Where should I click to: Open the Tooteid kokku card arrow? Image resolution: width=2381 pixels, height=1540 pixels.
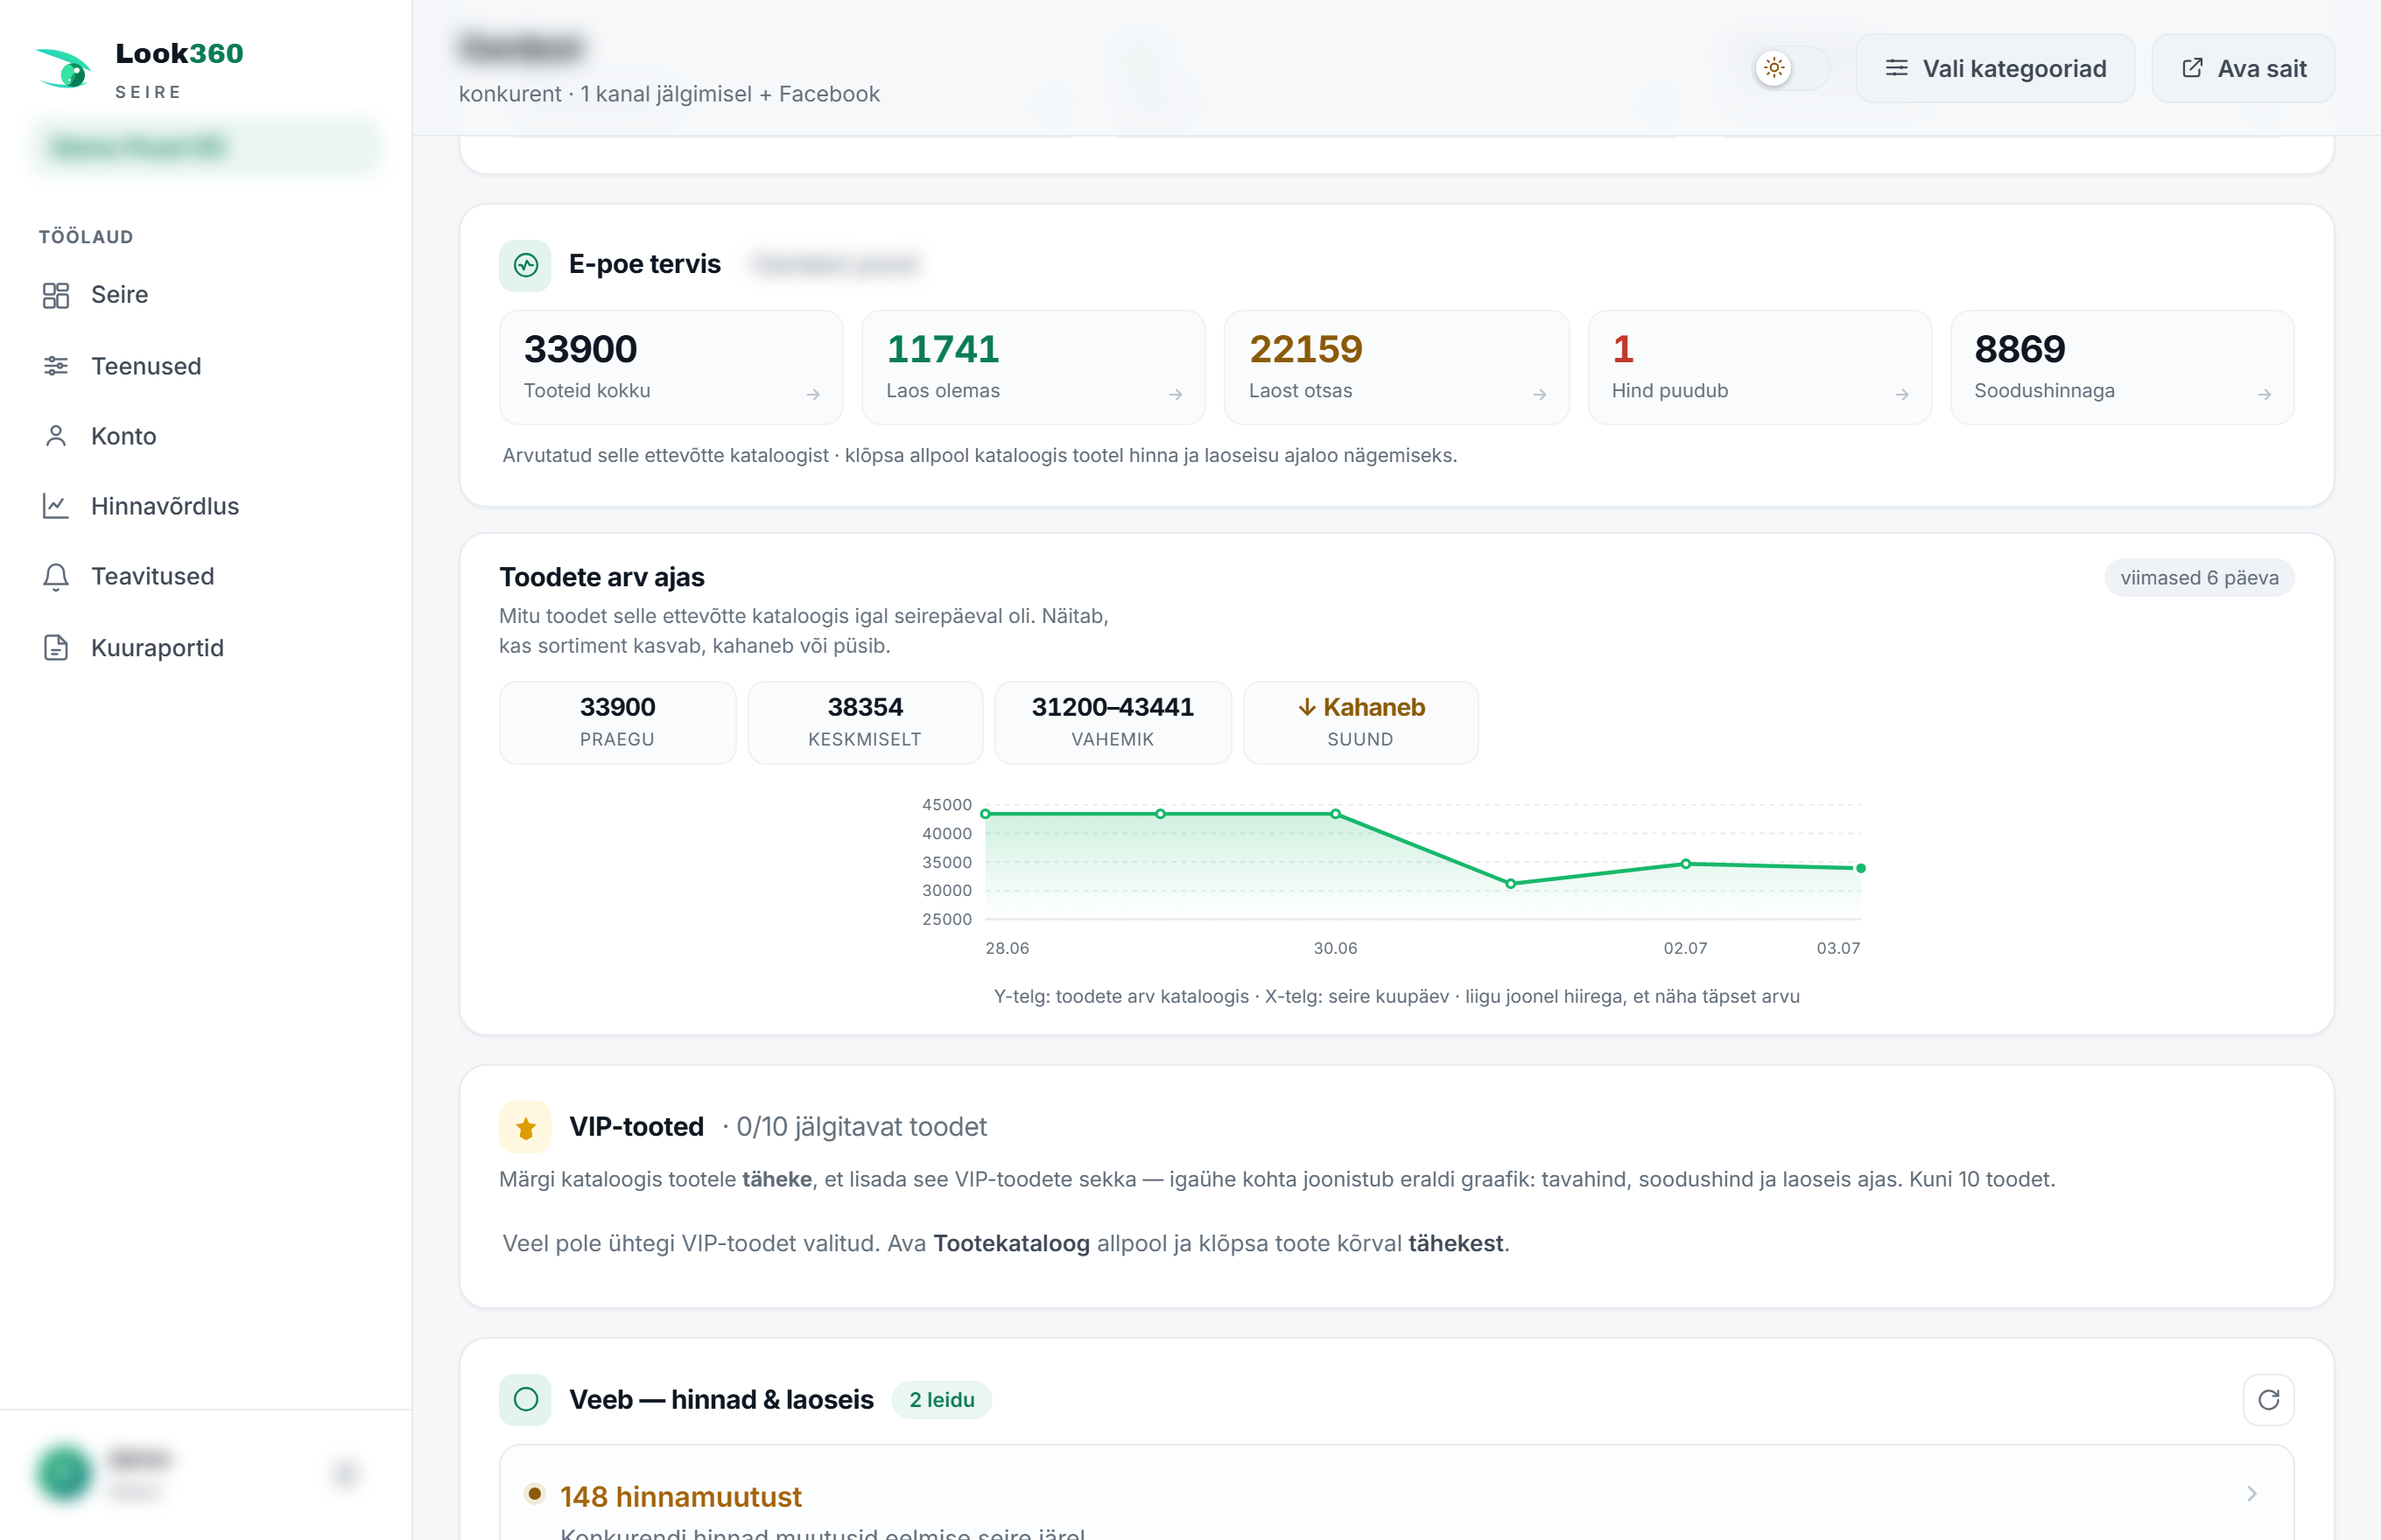(813, 395)
